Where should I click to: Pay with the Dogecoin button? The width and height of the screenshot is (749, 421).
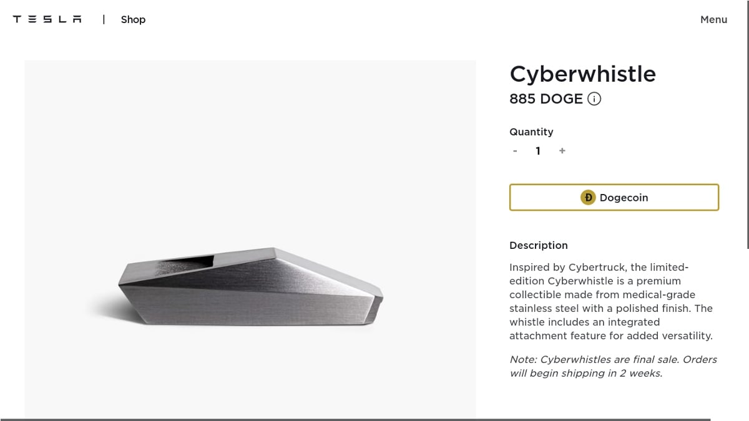[614, 198]
